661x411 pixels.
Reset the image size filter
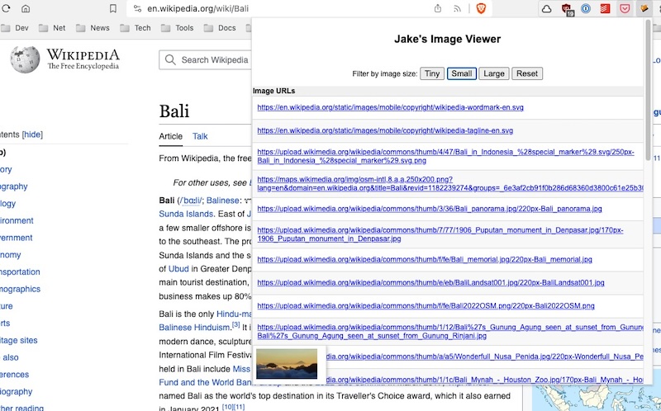point(527,73)
